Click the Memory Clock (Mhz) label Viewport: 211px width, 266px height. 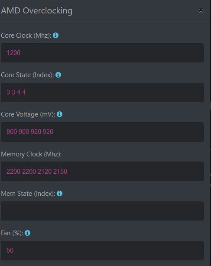31,154
